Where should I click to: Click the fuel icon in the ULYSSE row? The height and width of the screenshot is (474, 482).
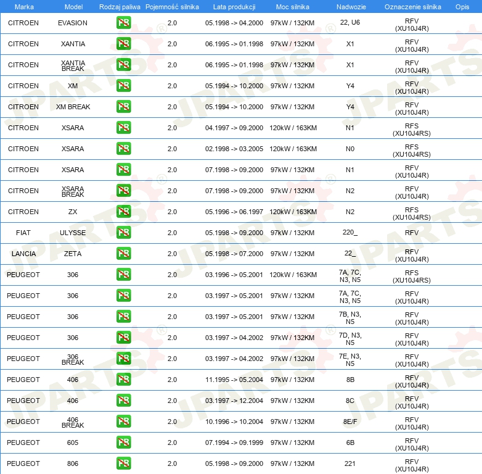(123, 233)
